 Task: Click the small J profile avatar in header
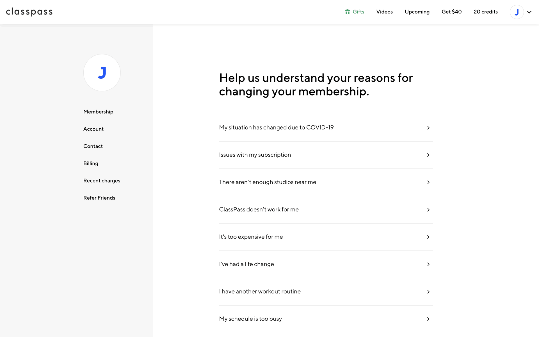pyautogui.click(x=517, y=12)
